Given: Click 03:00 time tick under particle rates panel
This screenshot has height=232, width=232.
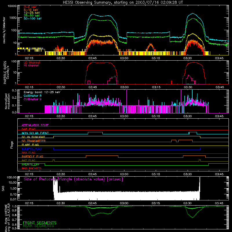Looking at the screenshot, I should click(x=124, y=87).
